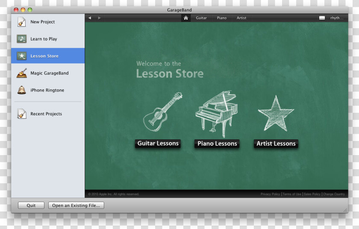Navigate back with the left arrow
Image resolution: width=359 pixels, height=229 pixels.
tap(90, 18)
